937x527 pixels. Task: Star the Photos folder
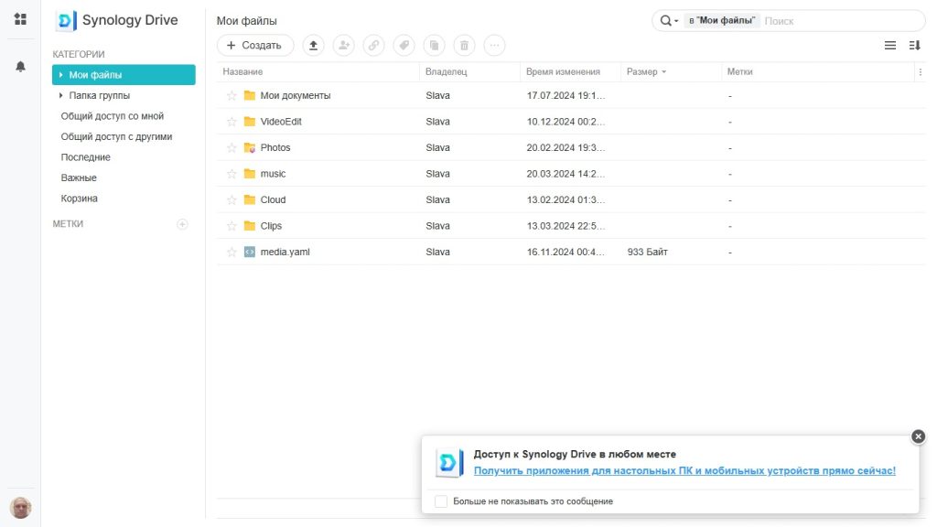point(232,147)
